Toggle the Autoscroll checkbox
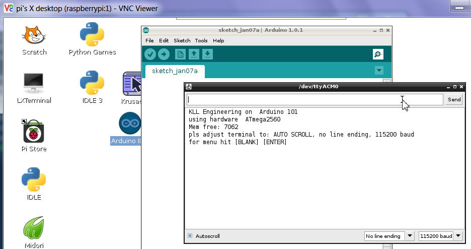Image resolution: width=471 pixels, height=249 pixels. click(190, 236)
